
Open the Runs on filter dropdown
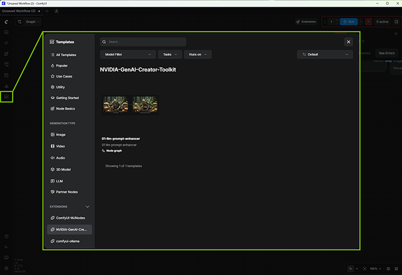198,55
